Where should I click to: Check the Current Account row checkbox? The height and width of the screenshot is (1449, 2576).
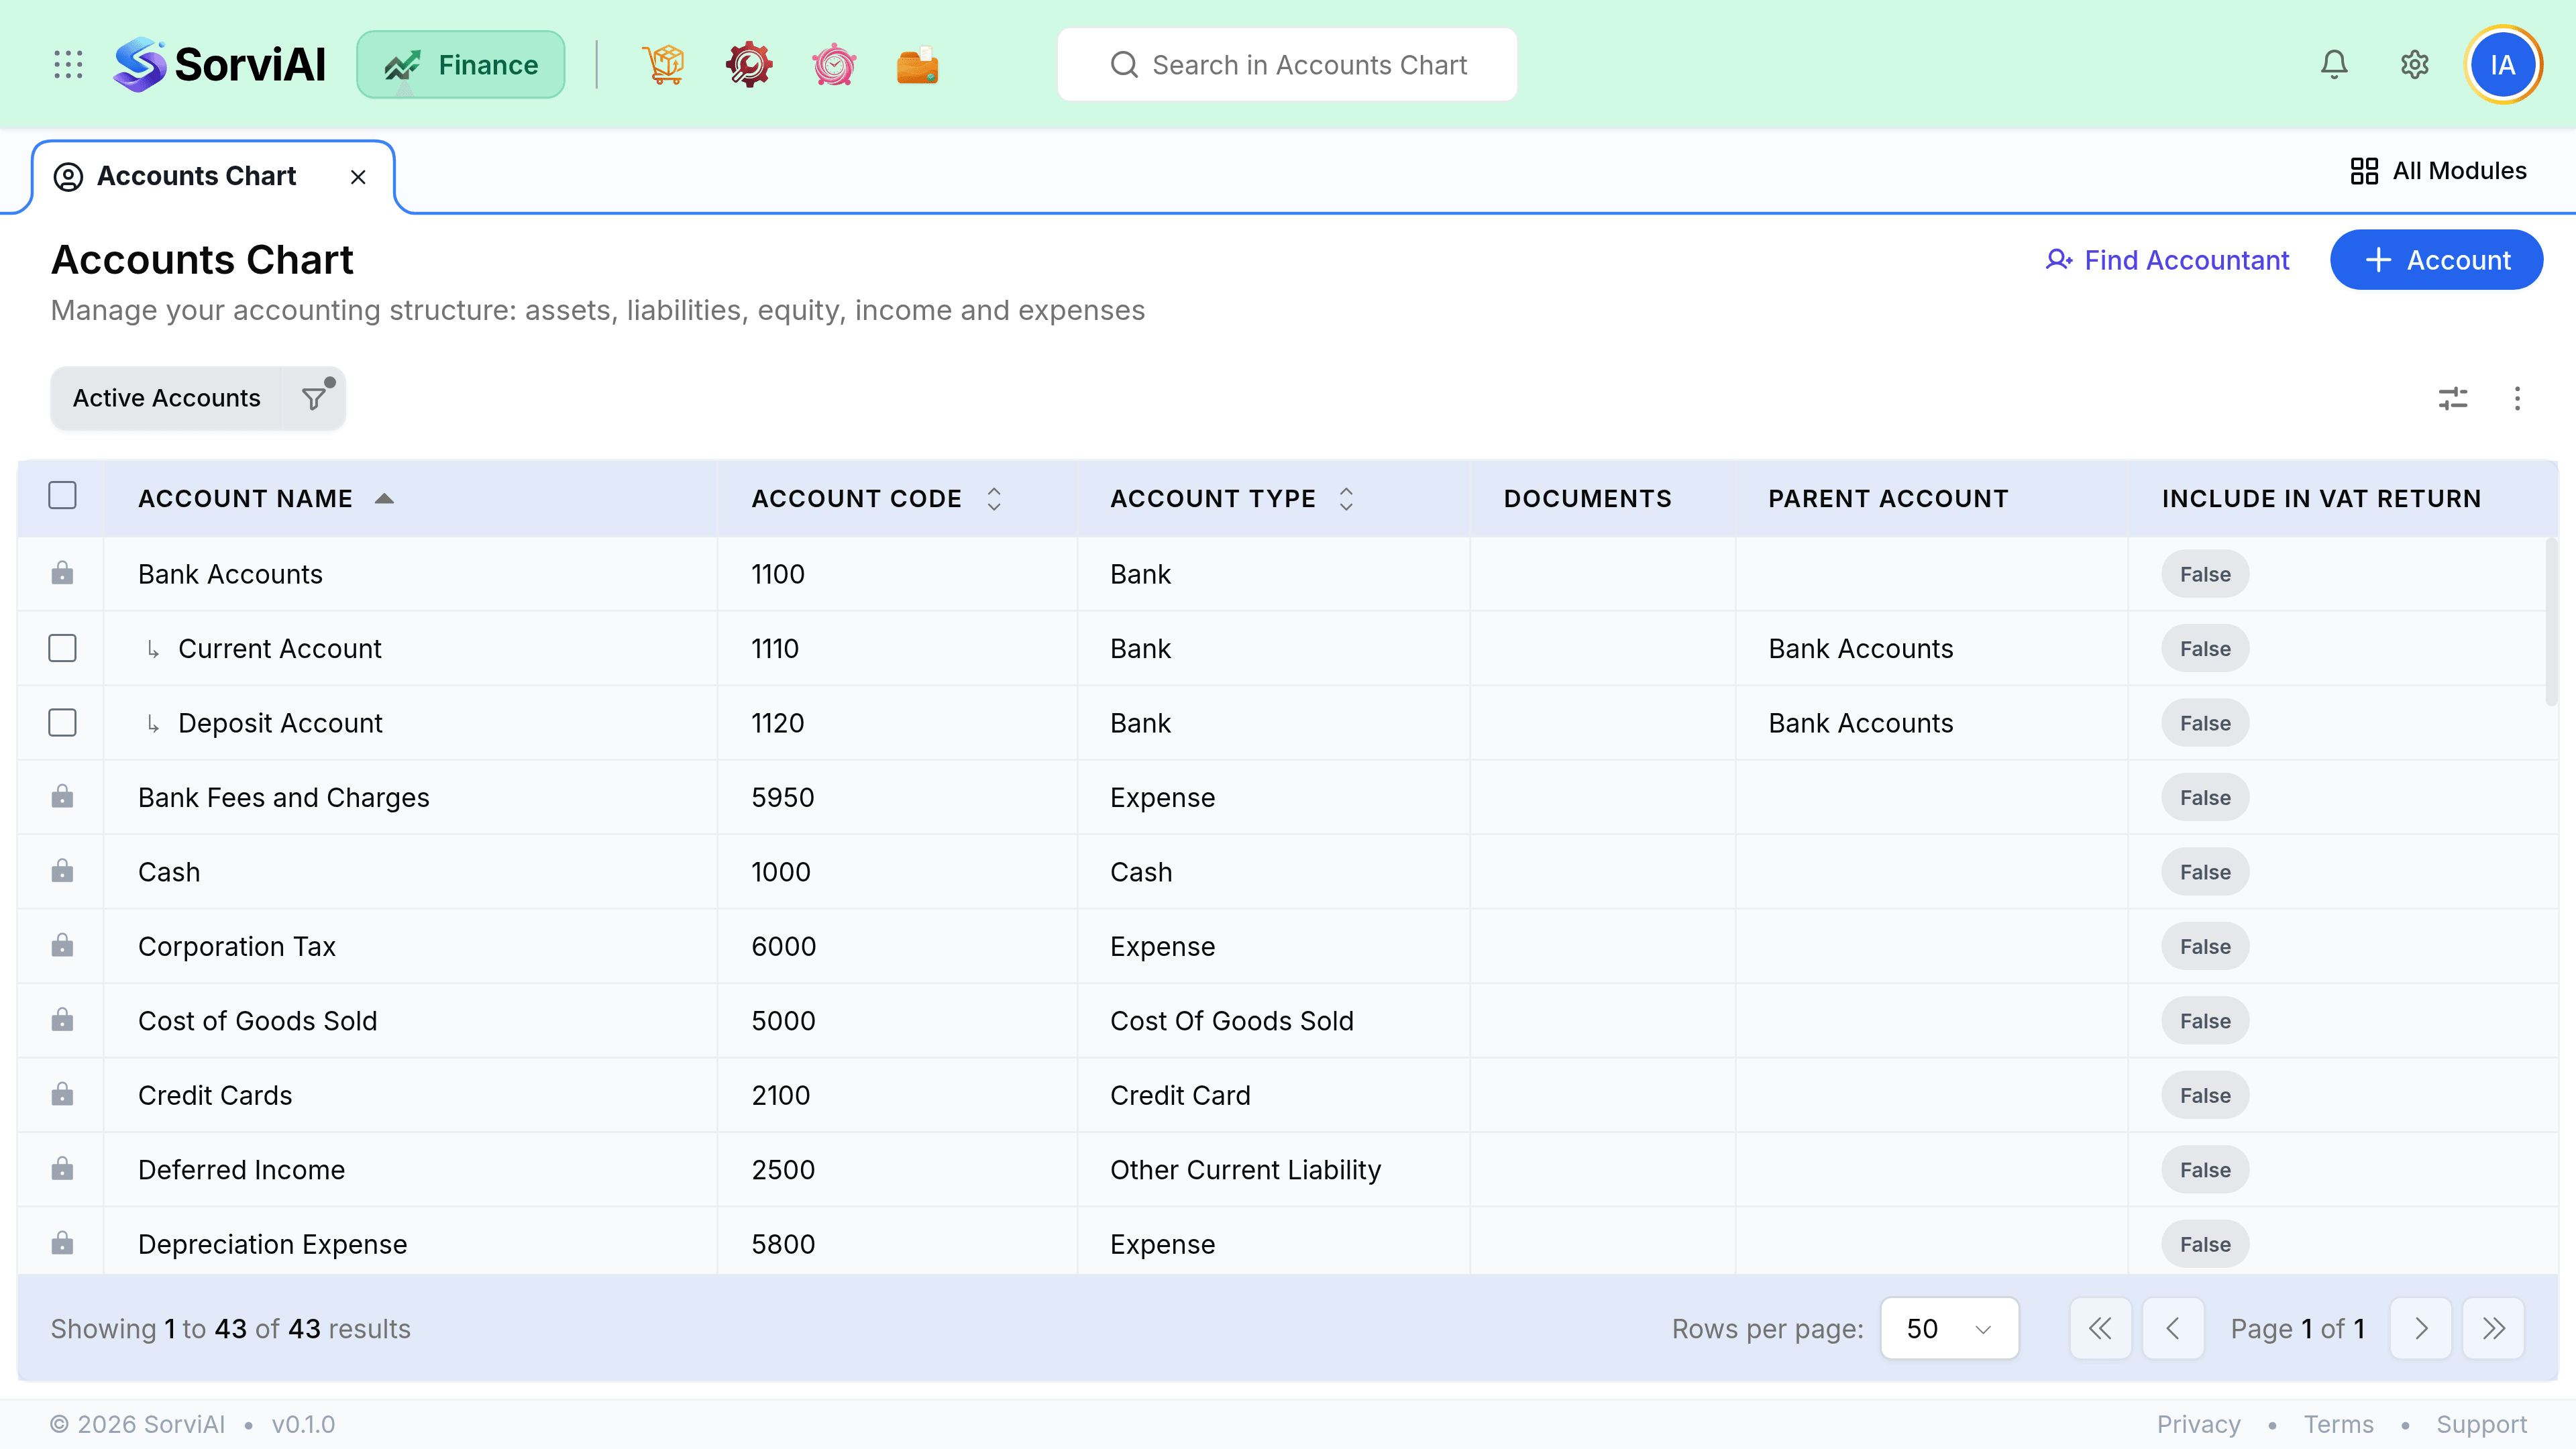click(x=62, y=648)
